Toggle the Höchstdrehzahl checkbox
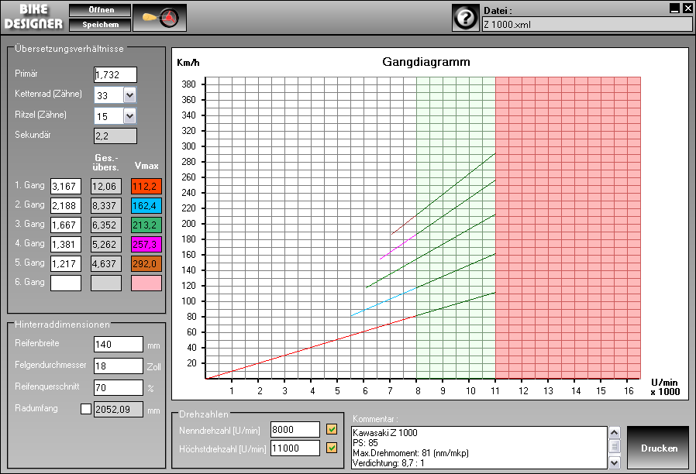The width and height of the screenshot is (696, 474). [332, 448]
